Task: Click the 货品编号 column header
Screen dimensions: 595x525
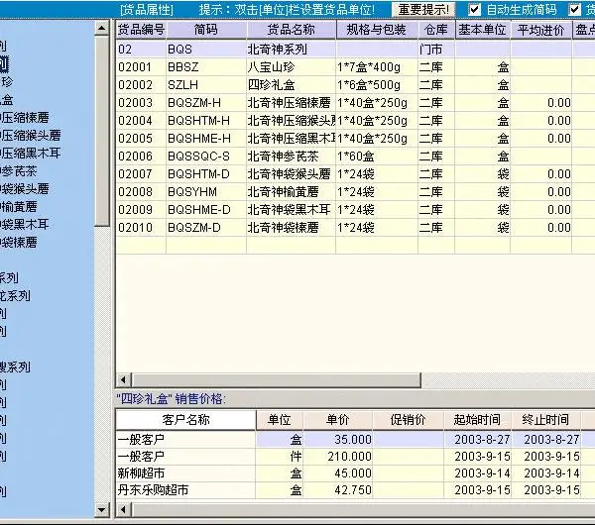Action: click(x=141, y=30)
